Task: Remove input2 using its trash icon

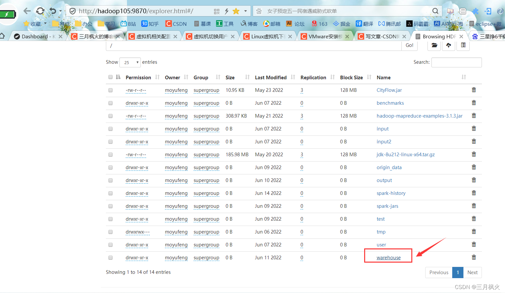Action: tap(474, 141)
